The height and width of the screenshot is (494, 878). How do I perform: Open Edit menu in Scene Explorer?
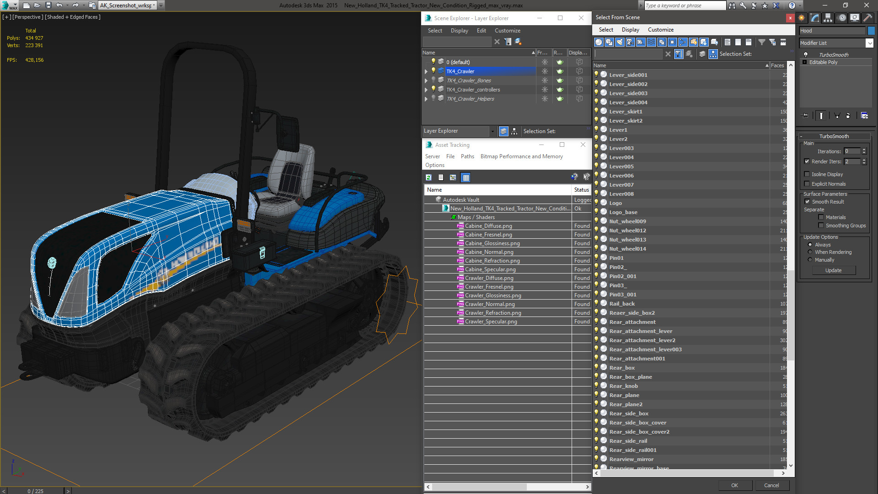(x=481, y=31)
